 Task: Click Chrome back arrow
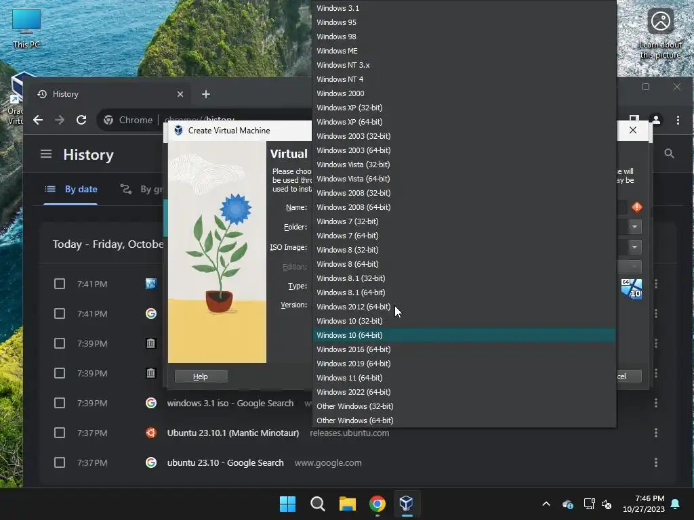[38, 120]
